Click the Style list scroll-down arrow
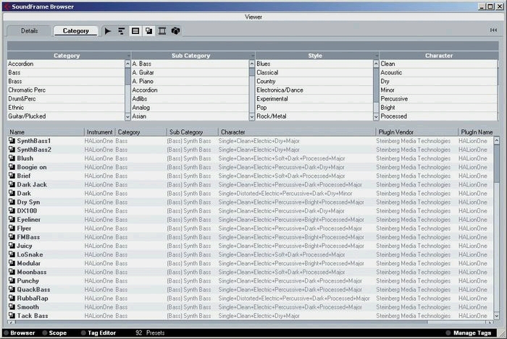Image resolution: width=507 pixels, height=339 pixels. coord(376,117)
